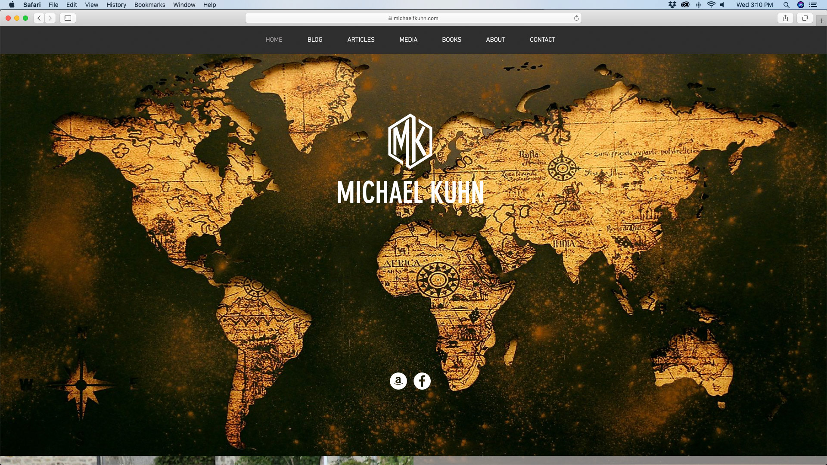Open the Share sheet icon
This screenshot has height=465, width=827.
pos(785,18)
